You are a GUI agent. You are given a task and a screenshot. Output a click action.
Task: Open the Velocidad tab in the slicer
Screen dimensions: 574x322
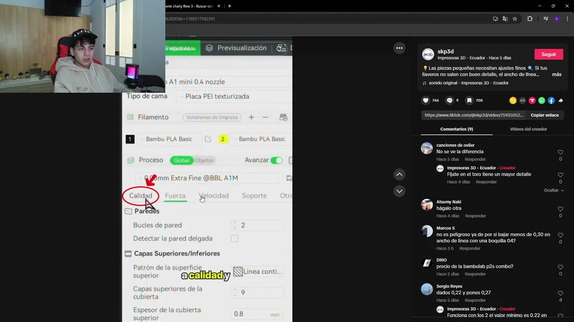[214, 196]
